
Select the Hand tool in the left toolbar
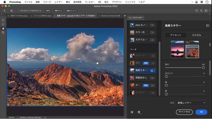(3, 29)
